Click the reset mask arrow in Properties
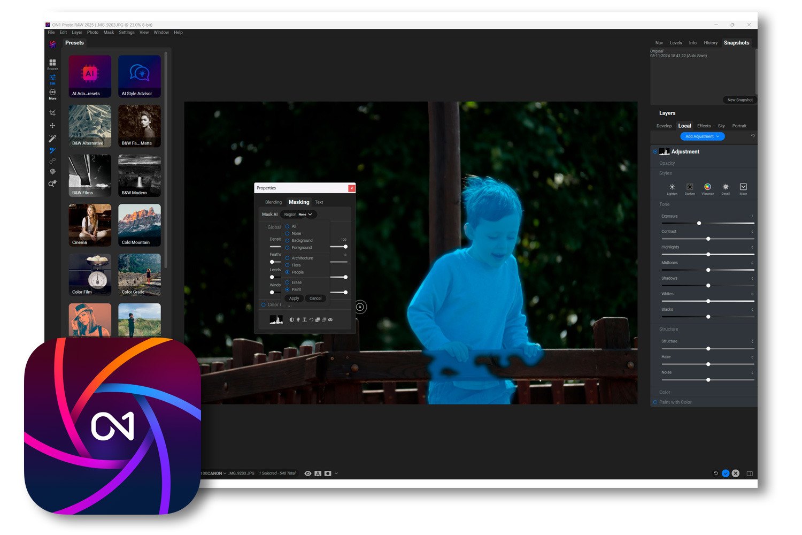The height and width of the screenshot is (535, 802). coord(311,320)
